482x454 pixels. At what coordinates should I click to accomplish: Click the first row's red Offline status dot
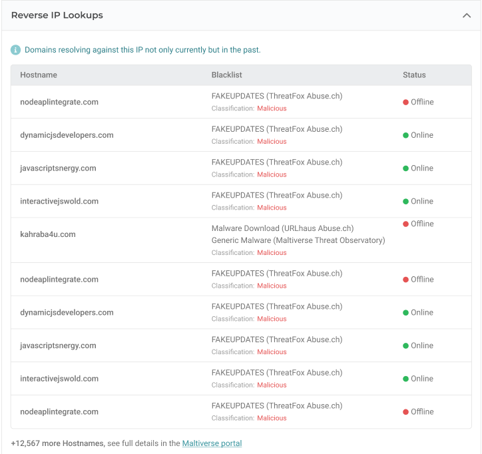coord(405,103)
